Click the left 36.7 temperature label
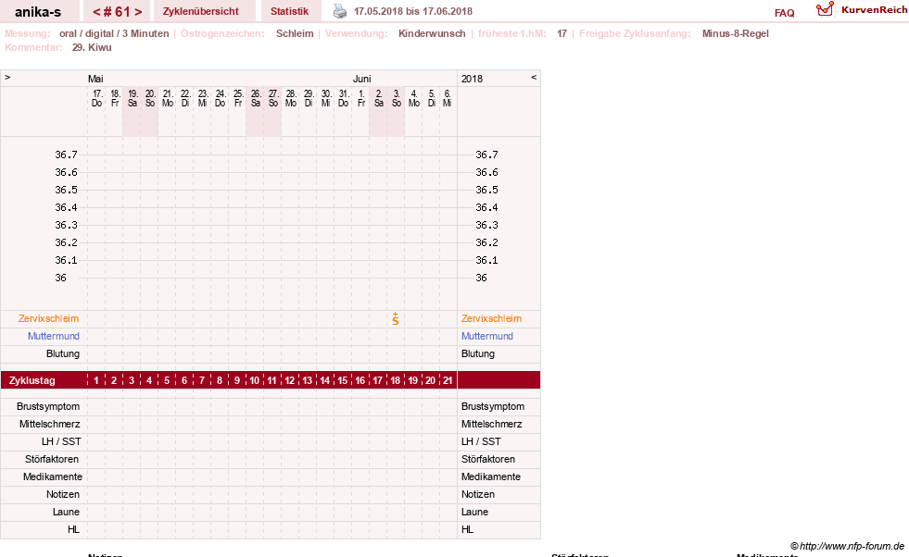The width and height of the screenshot is (909, 557). pos(66,155)
